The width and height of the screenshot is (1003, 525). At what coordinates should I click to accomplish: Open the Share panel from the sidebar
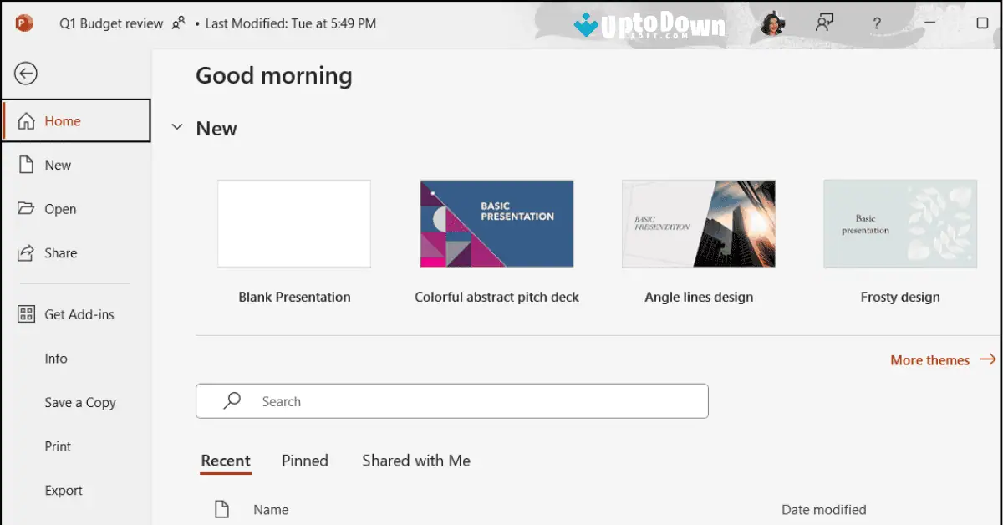tap(60, 252)
